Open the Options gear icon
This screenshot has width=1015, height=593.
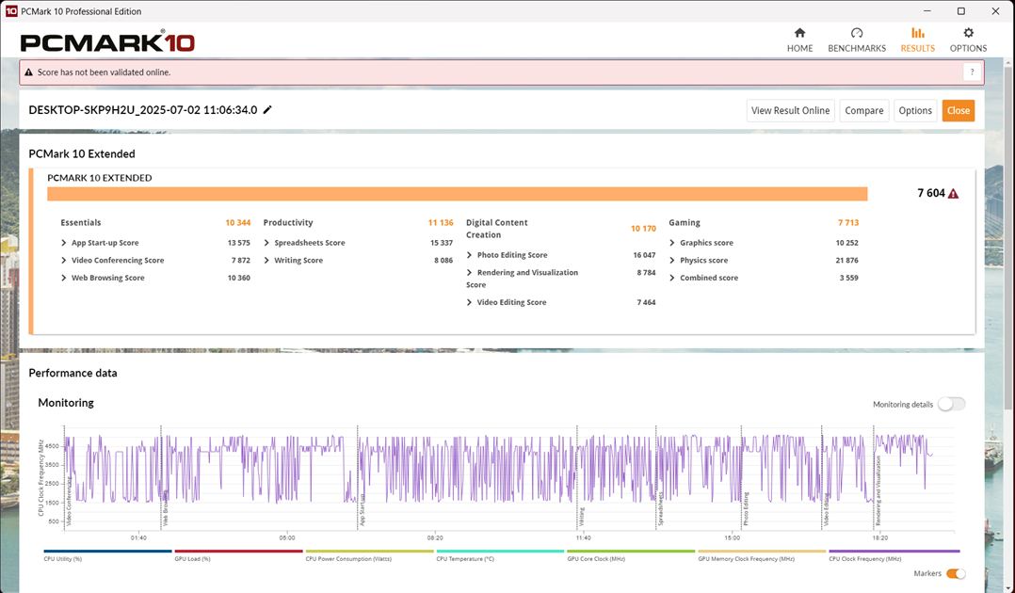[968, 33]
